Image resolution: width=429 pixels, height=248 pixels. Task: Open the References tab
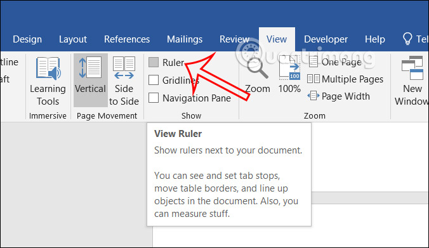pos(127,39)
